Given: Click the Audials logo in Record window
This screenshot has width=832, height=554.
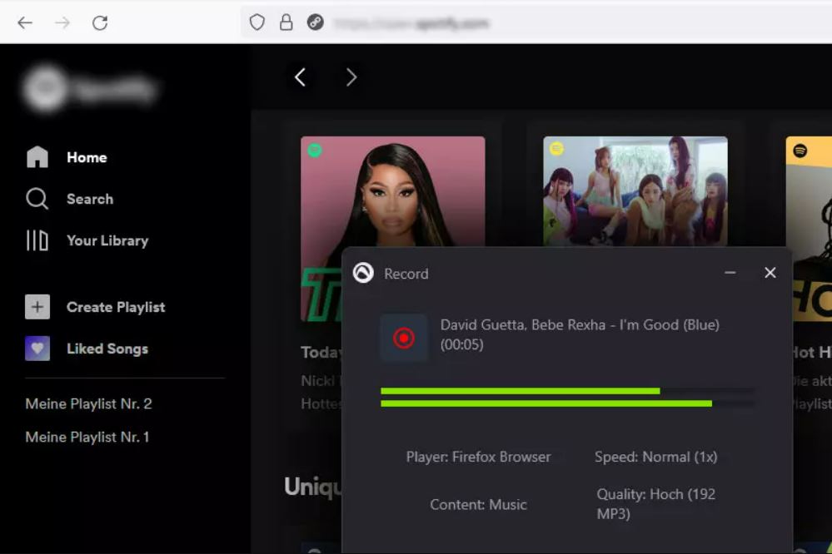Looking at the screenshot, I should pyautogui.click(x=363, y=273).
